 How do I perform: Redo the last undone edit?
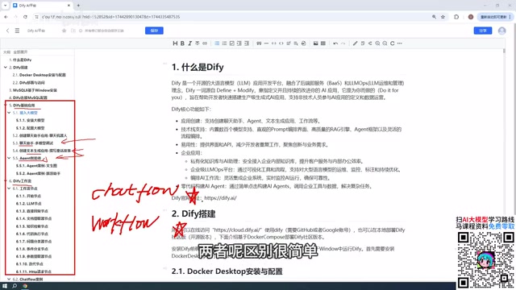(x=343, y=43)
